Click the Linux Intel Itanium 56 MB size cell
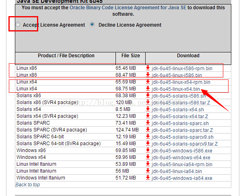Screen dimensions: 243x196 click(122, 171)
